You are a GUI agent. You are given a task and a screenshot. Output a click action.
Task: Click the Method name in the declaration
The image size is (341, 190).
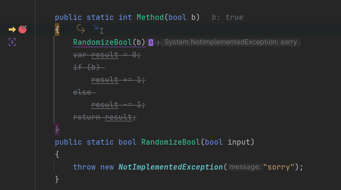click(150, 17)
